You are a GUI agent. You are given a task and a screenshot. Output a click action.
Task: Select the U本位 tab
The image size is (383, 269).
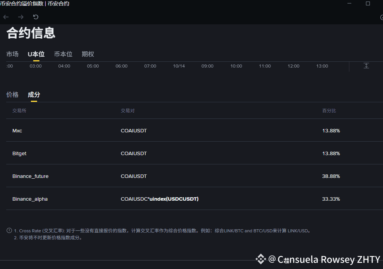pyautogui.click(x=36, y=54)
